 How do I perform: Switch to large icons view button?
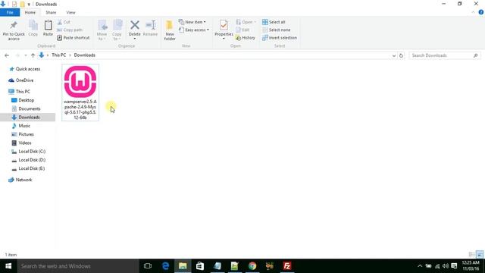[x=480, y=255]
